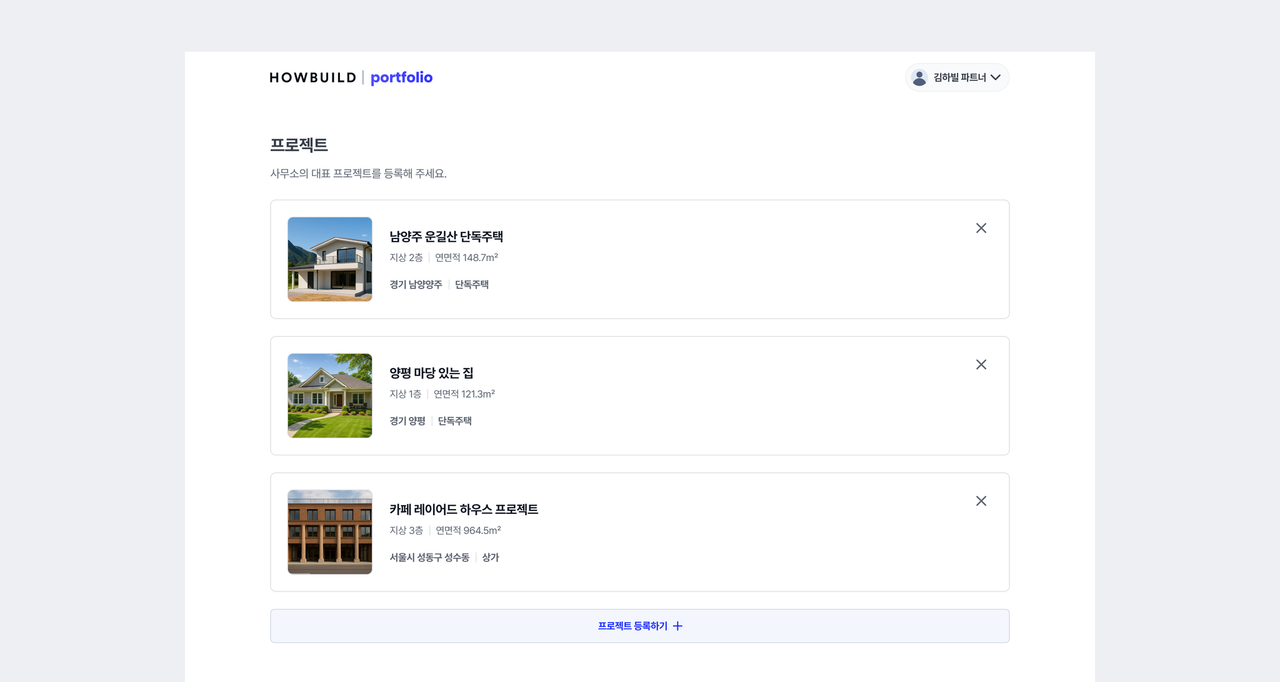Screen dimensions: 1280x682
Task: Click 단독주택 label in 남양주 card
Action: 472,285
